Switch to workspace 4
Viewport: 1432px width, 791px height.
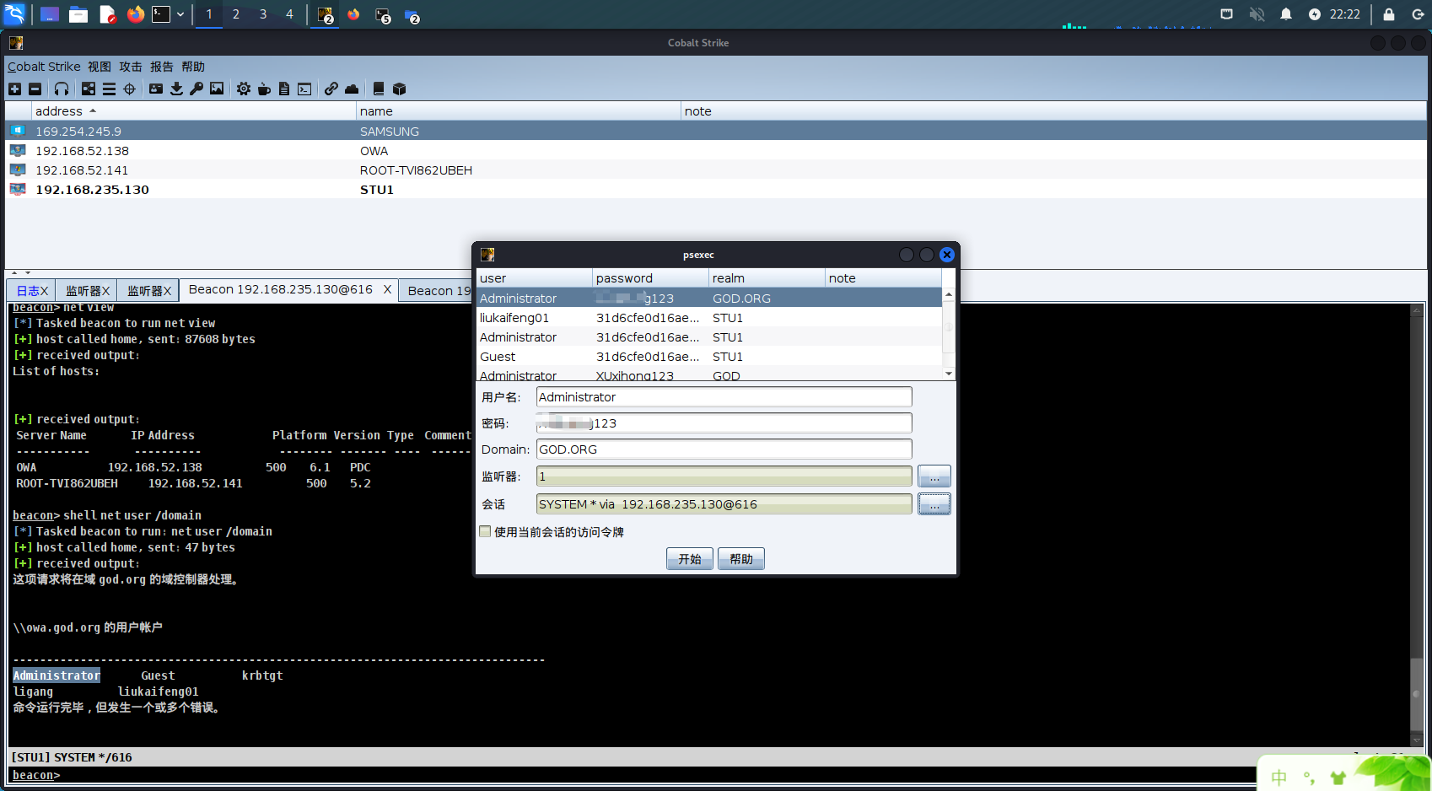(289, 14)
